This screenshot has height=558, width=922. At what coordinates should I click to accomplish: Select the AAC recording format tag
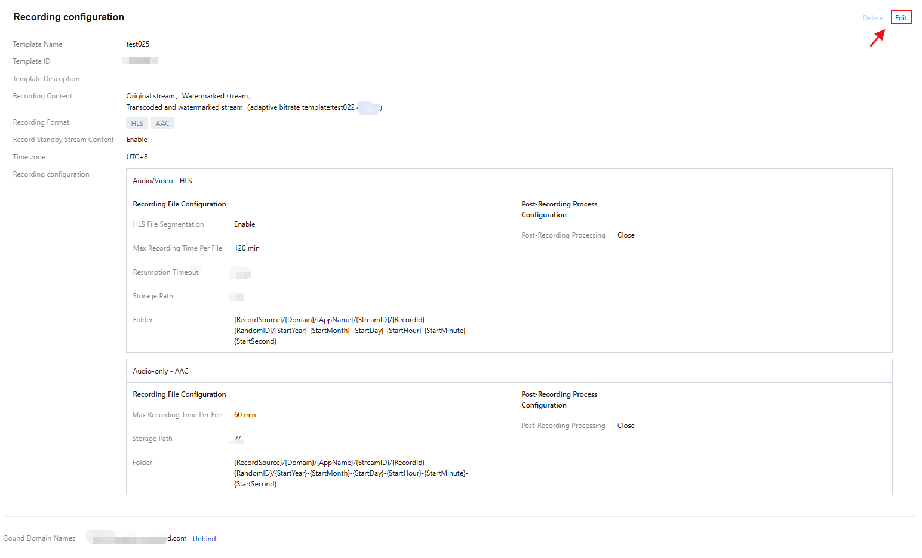(162, 124)
